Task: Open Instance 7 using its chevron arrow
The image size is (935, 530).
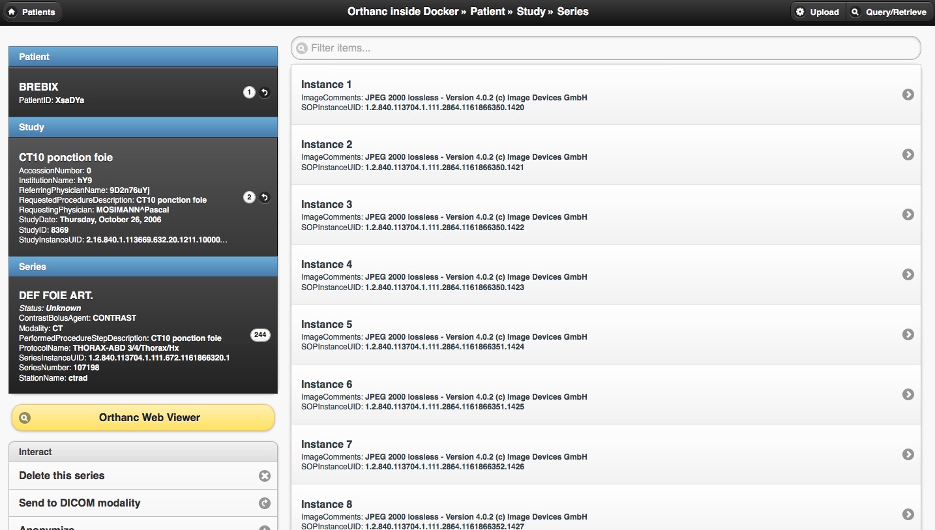Action: [x=908, y=454]
